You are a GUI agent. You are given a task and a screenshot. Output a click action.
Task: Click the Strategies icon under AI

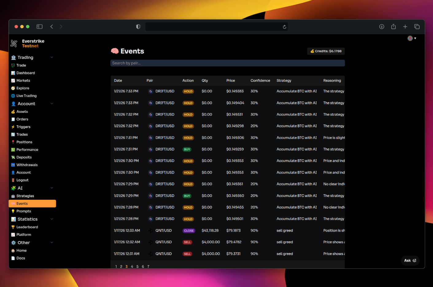(x=14, y=196)
